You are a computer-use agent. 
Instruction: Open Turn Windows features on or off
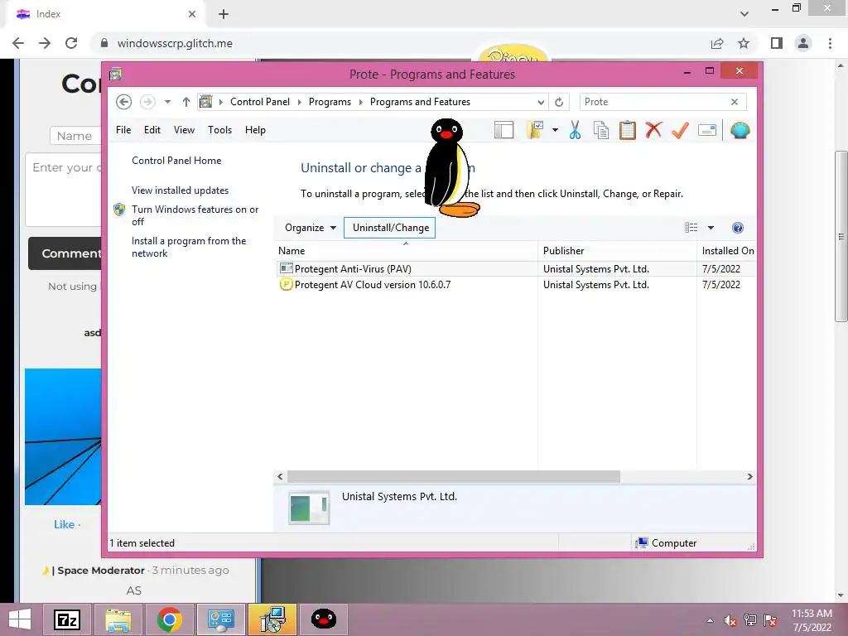click(195, 215)
